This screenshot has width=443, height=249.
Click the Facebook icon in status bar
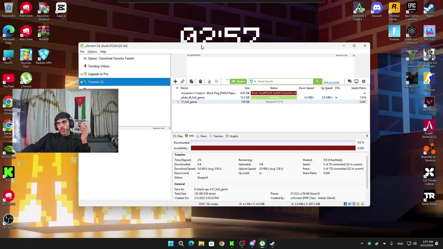tap(345, 204)
